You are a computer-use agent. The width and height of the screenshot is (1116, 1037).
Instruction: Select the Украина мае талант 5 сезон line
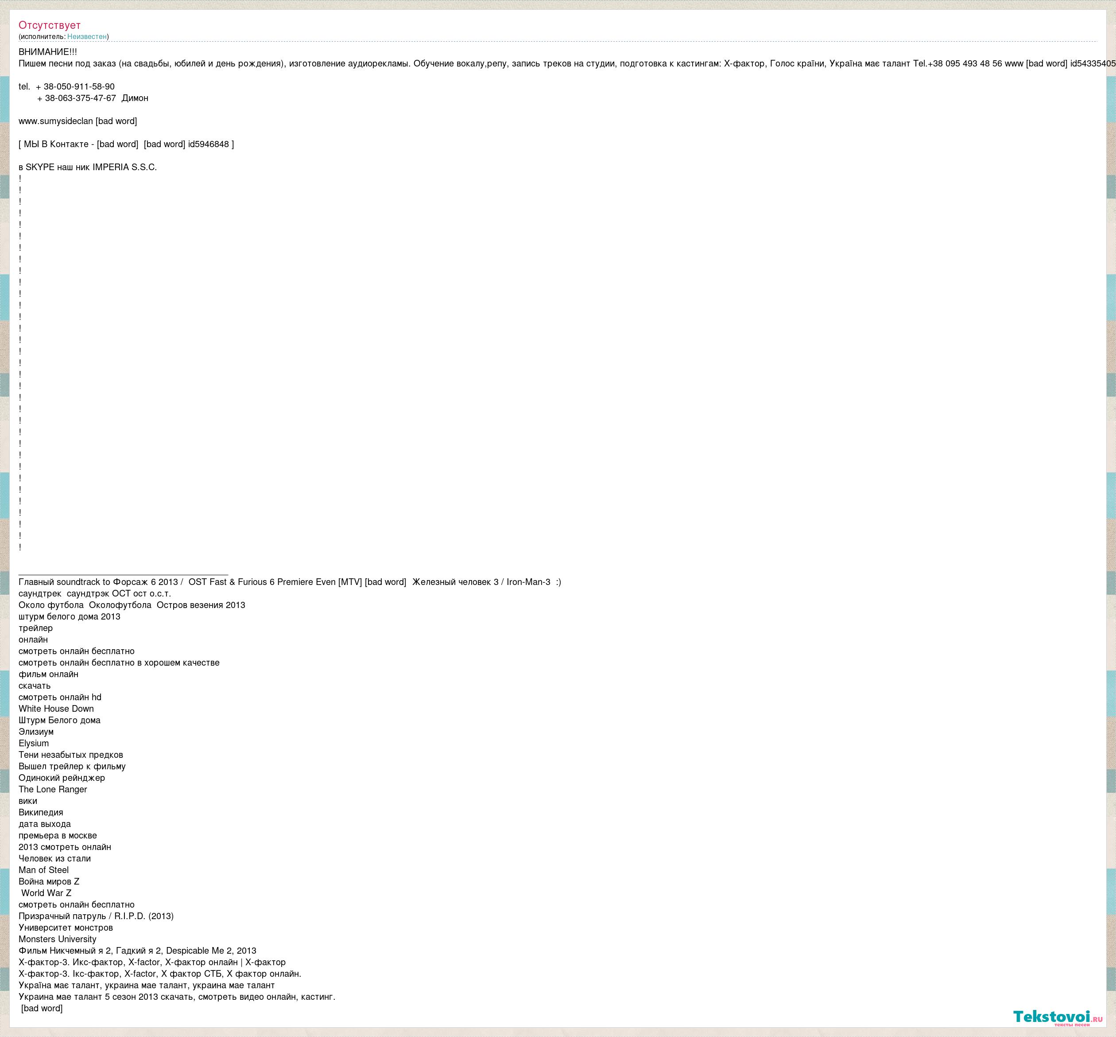177,997
